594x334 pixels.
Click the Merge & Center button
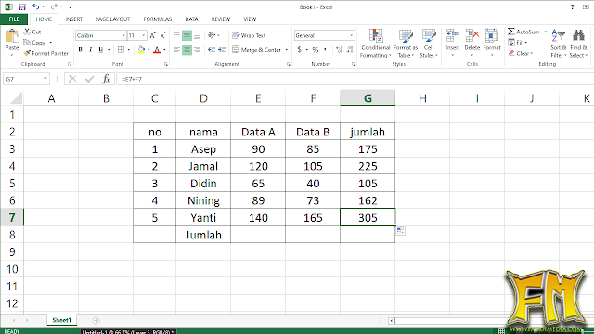click(257, 49)
